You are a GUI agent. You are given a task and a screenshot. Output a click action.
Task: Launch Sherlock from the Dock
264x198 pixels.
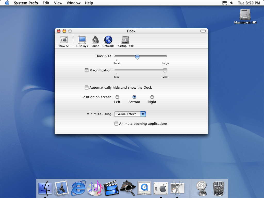[128, 188]
